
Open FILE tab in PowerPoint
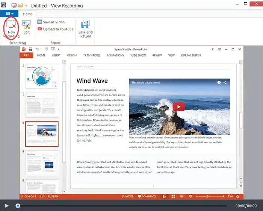(x=26, y=55)
